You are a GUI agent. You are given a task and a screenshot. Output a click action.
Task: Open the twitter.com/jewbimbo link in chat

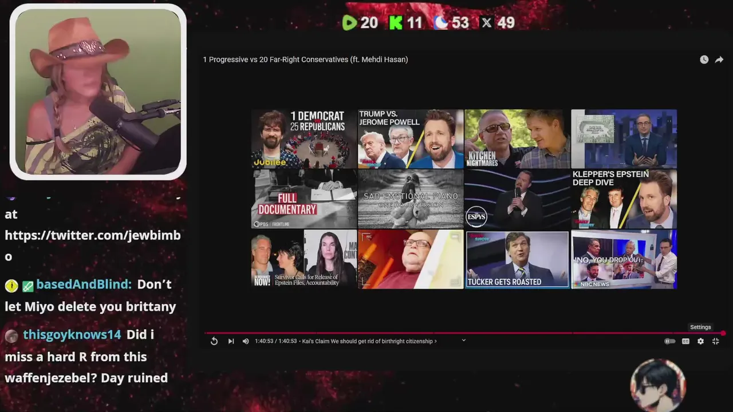point(92,245)
